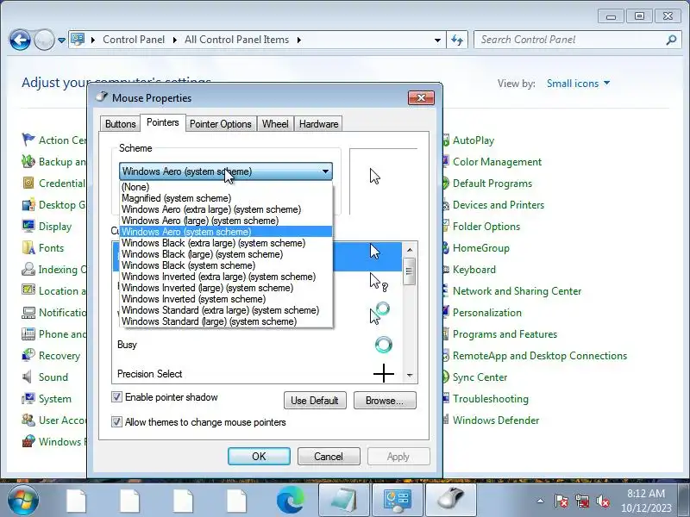Click the System computer icon
Image resolution: width=690 pixels, height=517 pixels.
[x=28, y=398]
